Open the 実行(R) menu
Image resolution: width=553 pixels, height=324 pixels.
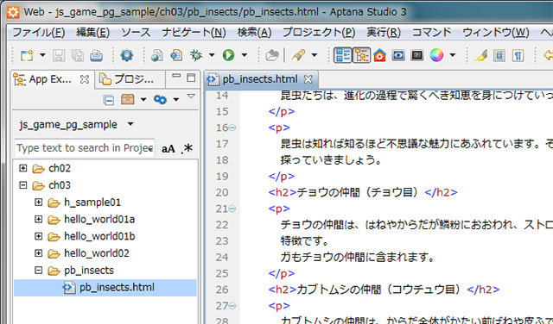[384, 33]
